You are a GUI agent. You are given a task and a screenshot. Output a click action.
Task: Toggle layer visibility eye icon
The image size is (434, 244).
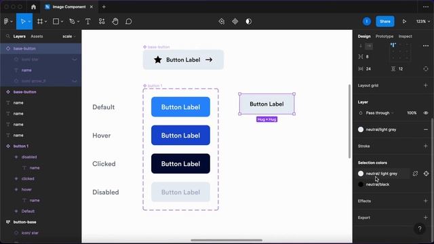tap(426, 113)
